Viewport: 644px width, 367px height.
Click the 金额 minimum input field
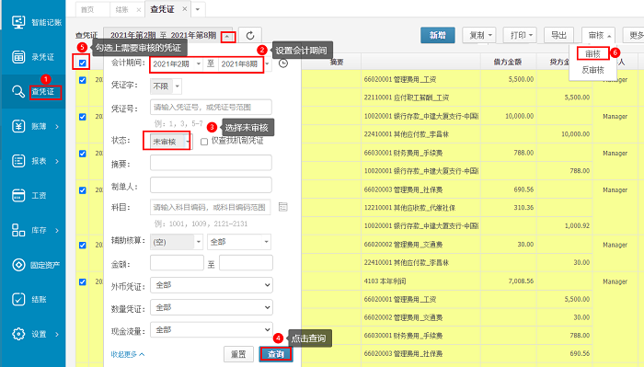(177, 263)
